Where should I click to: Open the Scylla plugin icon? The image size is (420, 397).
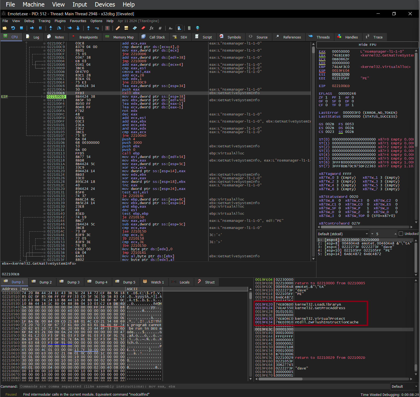click(107, 28)
